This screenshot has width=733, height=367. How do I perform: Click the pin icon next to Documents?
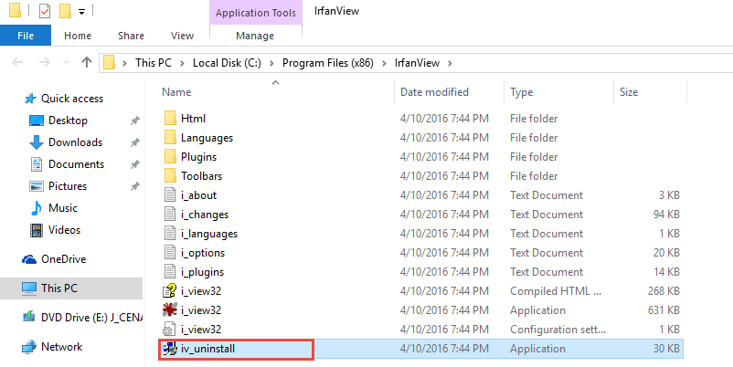(134, 165)
